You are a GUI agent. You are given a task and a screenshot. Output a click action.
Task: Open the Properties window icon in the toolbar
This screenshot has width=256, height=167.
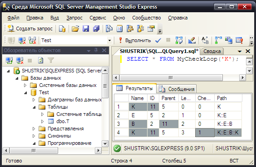tap(151, 29)
